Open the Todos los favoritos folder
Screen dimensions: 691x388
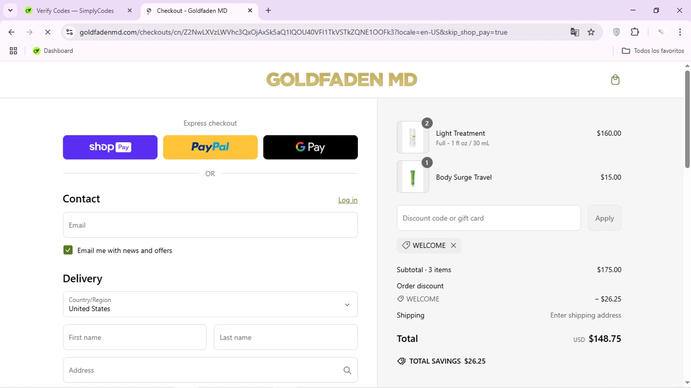(653, 51)
